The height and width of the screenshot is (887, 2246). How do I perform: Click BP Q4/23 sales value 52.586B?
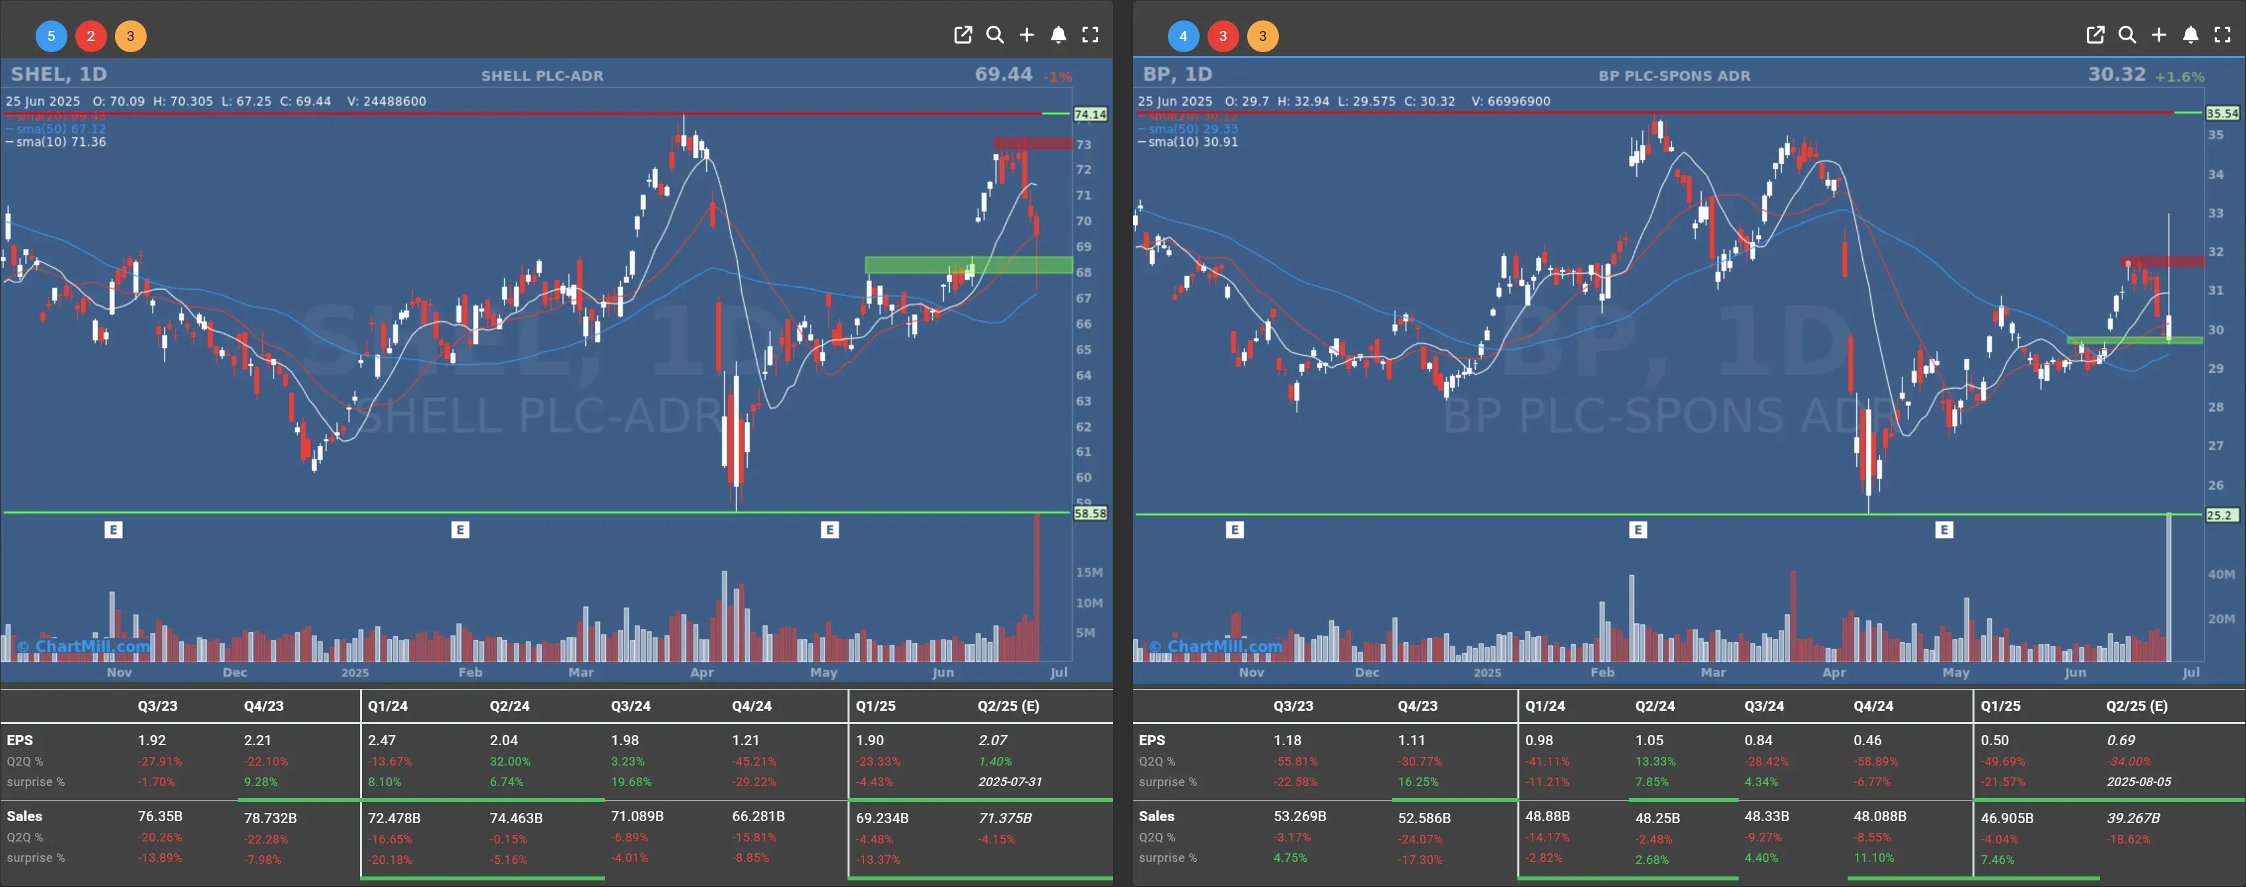click(x=1425, y=818)
